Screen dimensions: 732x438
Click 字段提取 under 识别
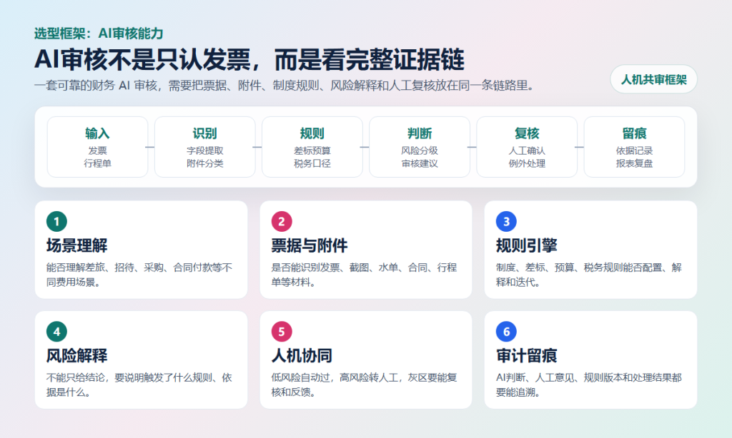pyautogui.click(x=205, y=151)
